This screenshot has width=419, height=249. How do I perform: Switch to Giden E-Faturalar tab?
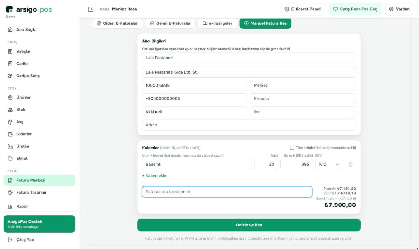click(x=117, y=23)
